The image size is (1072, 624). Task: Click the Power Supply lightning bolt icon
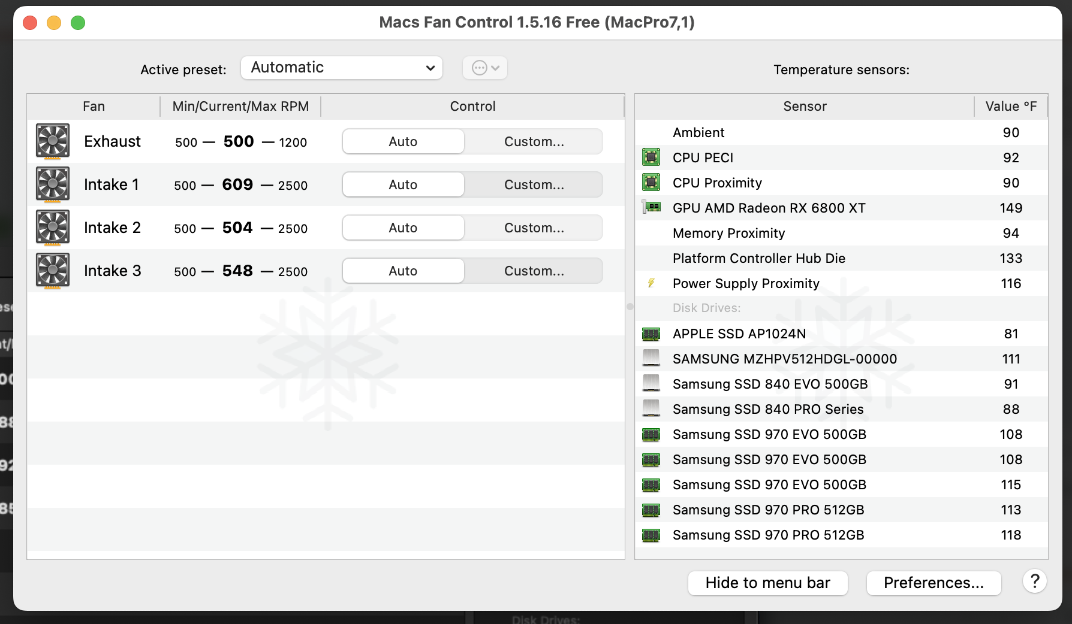(x=651, y=283)
